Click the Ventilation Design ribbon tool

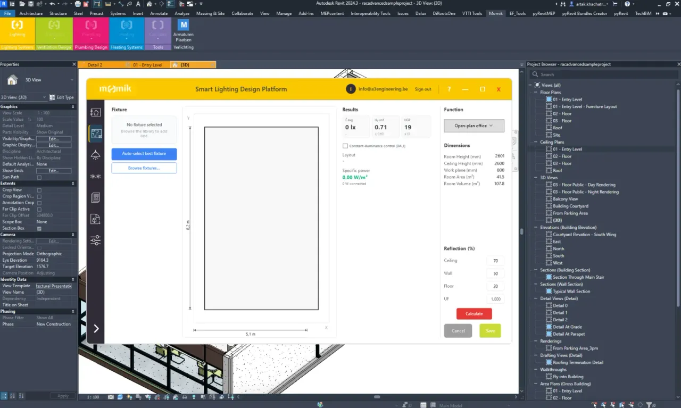(x=54, y=31)
